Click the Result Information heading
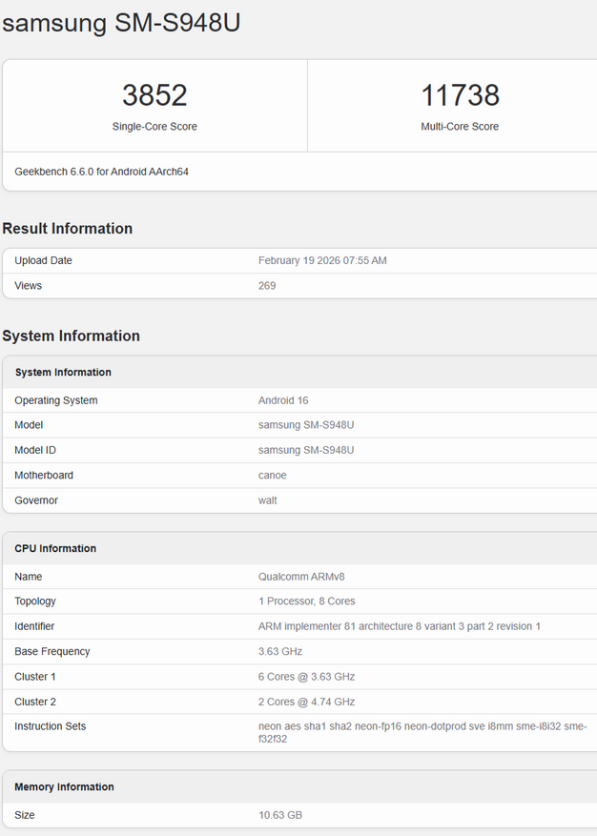The width and height of the screenshot is (597, 836). pyautogui.click(x=68, y=229)
